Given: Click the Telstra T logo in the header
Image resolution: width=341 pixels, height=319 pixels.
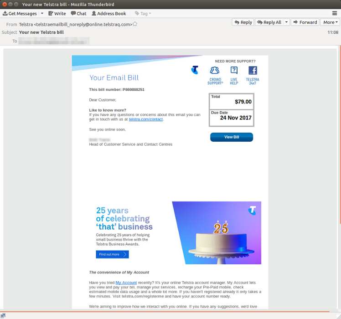Looking at the screenshot, I should coord(195,70).
